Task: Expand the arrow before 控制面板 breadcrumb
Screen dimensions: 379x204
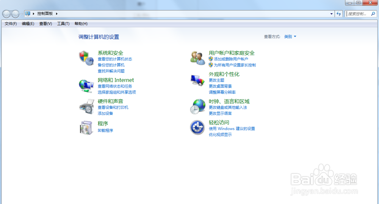Action: [34, 14]
